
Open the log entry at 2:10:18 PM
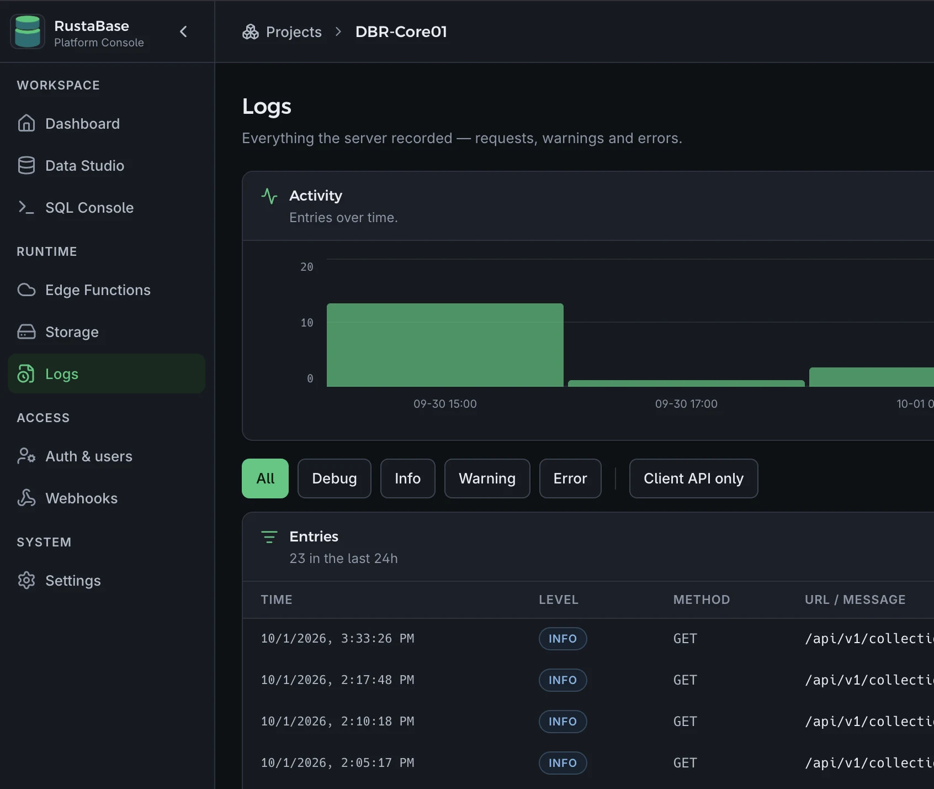588,722
